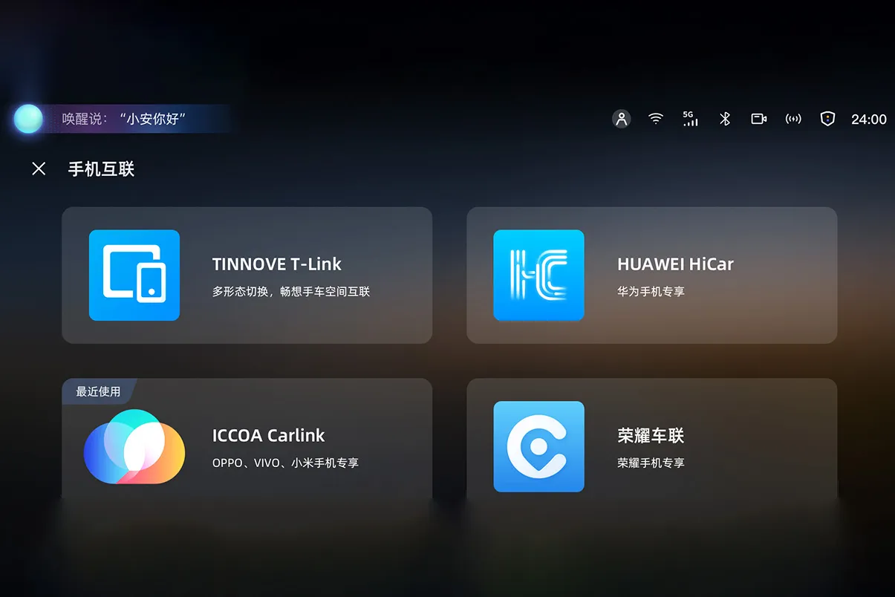Viewport: 895px width, 597px height.
Task: Click the TINNOVE T-Link app icon
Action: (134, 275)
